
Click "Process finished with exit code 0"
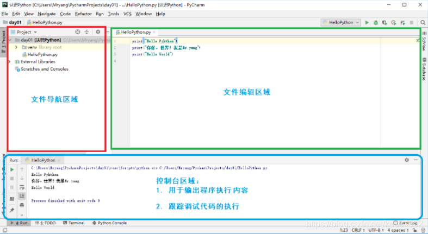[x=65, y=201]
